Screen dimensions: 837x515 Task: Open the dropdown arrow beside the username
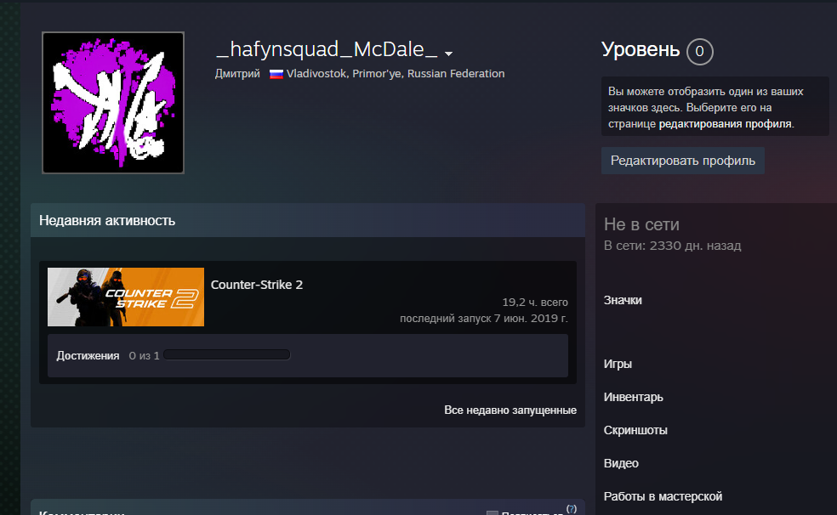pos(448,54)
